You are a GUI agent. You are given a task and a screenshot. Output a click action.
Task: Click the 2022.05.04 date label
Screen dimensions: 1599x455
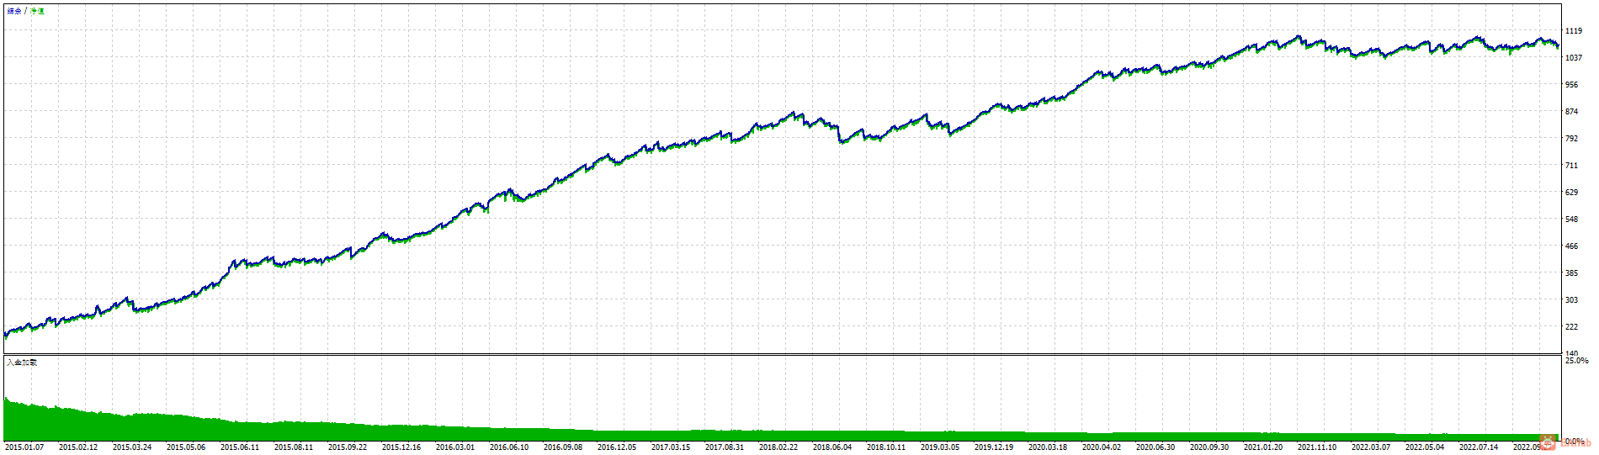(1425, 447)
